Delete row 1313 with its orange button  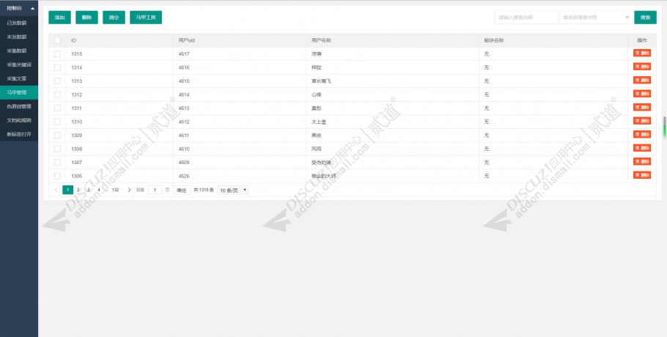642,80
